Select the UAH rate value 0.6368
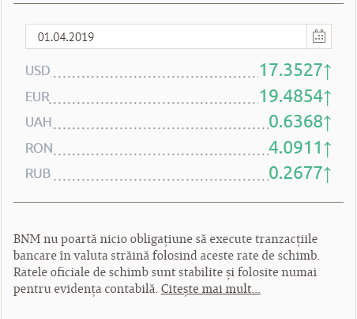This screenshot has width=357, height=319. coord(295,121)
